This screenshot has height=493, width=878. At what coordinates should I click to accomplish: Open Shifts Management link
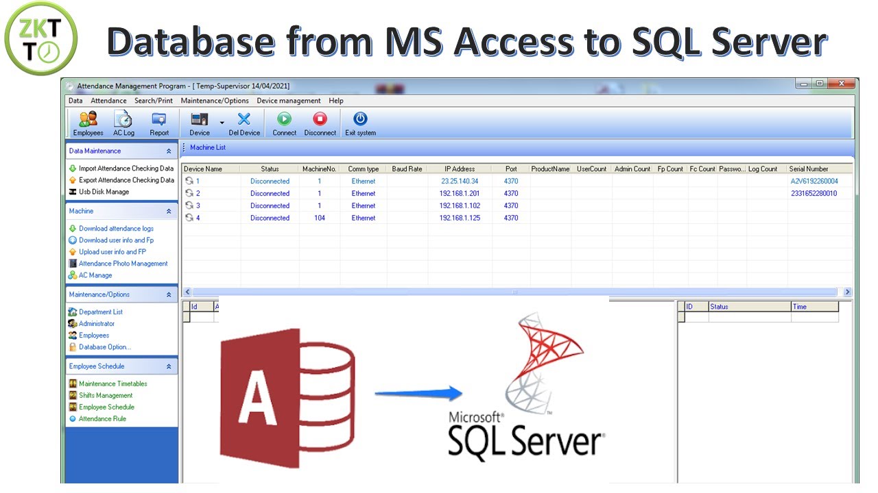106,396
